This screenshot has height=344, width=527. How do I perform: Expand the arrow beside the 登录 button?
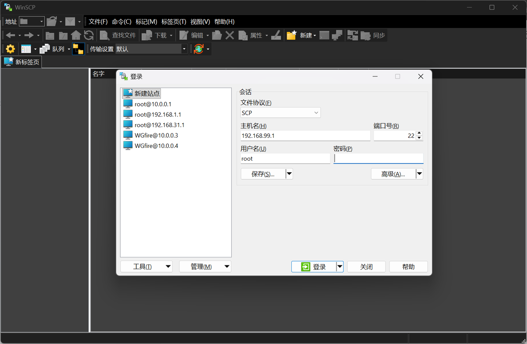[x=340, y=266]
